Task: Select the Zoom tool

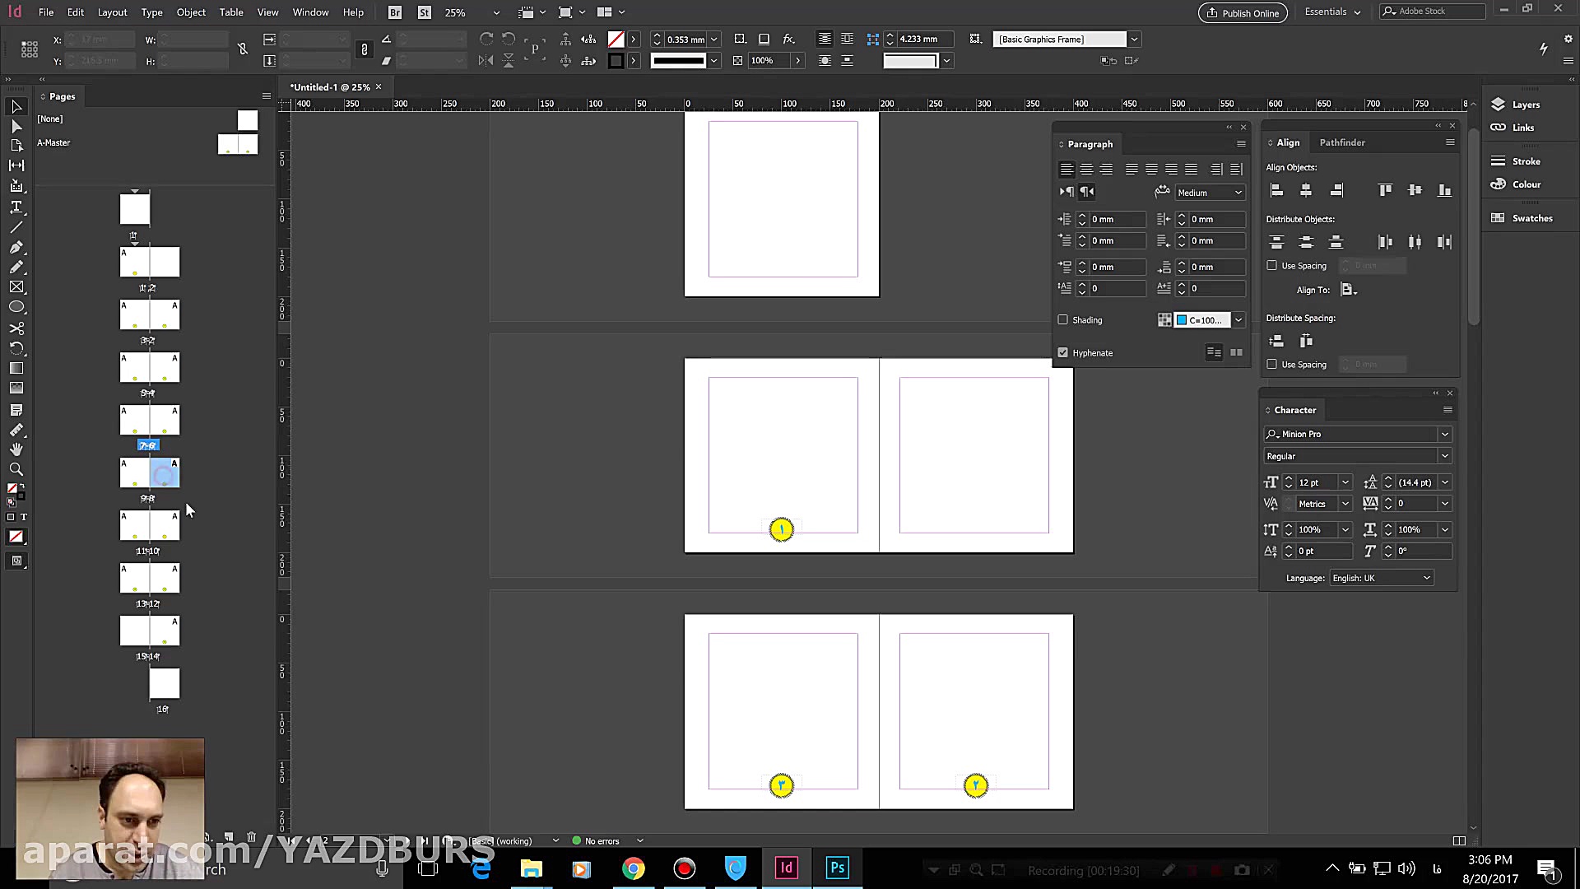Action: 16,468
